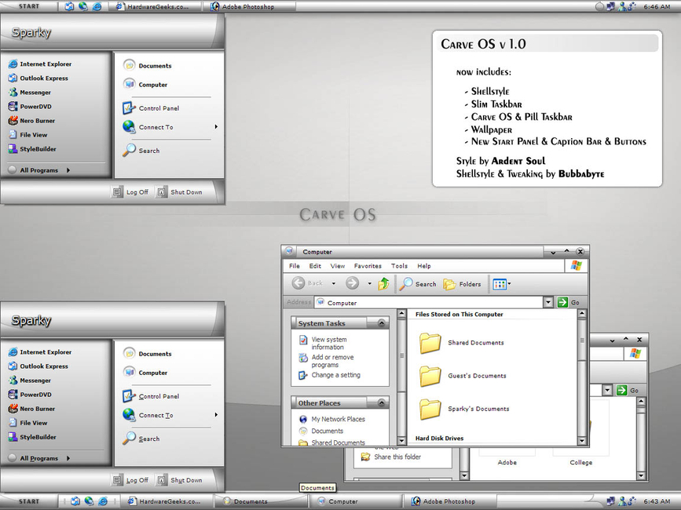
Task: Open the Favorites menu
Action: click(368, 266)
